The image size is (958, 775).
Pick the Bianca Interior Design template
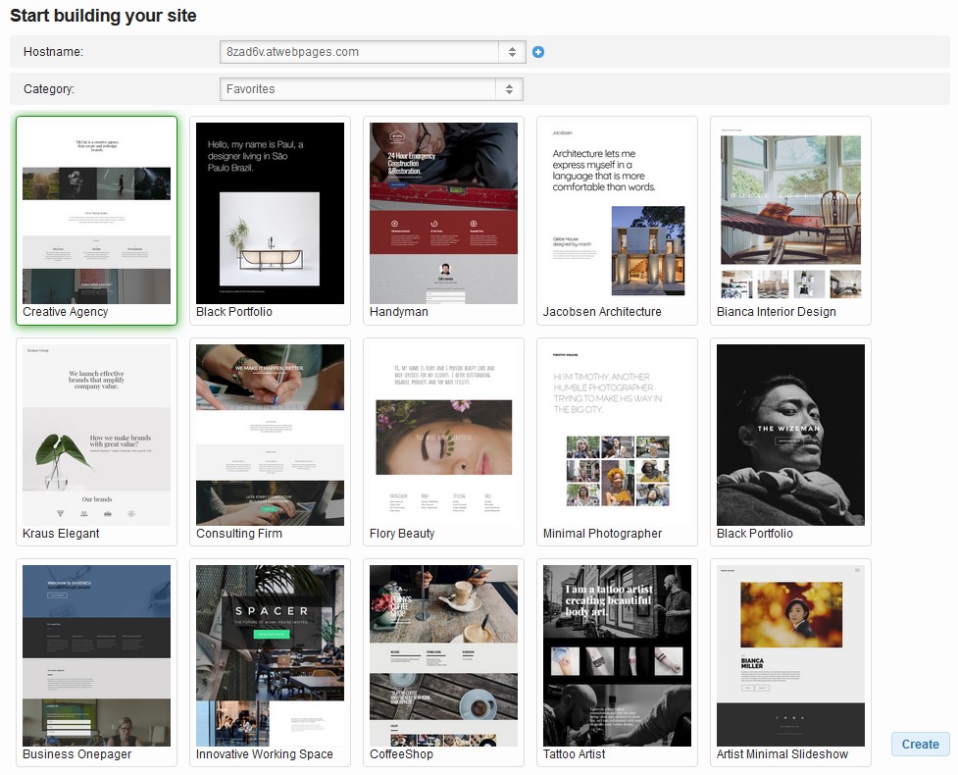[790, 213]
